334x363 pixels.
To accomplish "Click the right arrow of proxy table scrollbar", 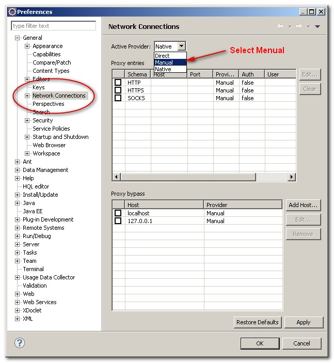I will click(x=292, y=177).
